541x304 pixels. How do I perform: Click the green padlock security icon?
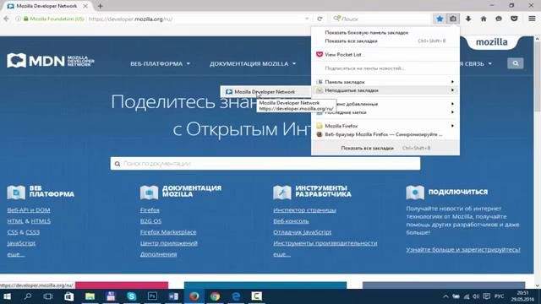point(26,19)
